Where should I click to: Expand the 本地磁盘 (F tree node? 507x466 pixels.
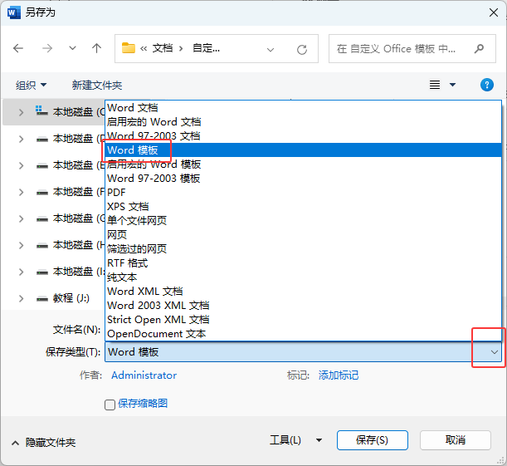coord(21,192)
